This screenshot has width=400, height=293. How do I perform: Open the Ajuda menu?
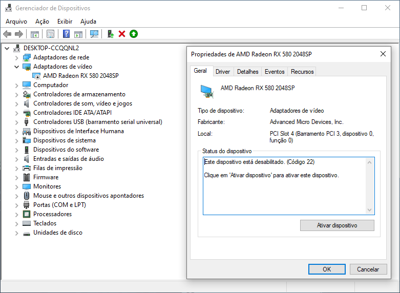click(88, 22)
